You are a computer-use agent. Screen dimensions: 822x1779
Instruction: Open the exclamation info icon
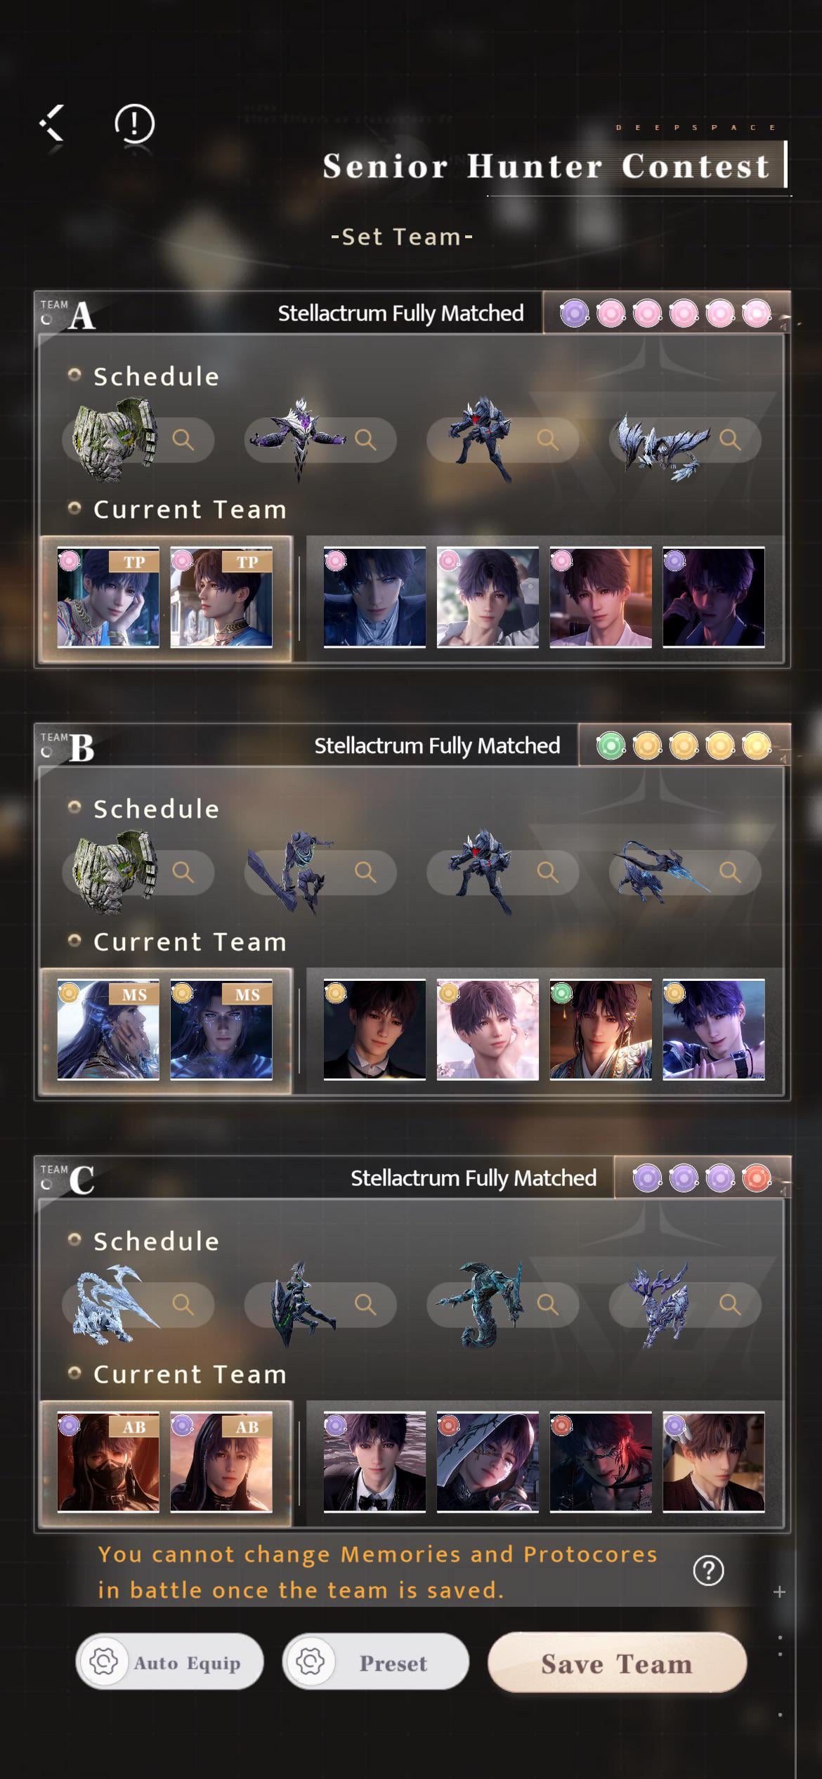click(134, 124)
